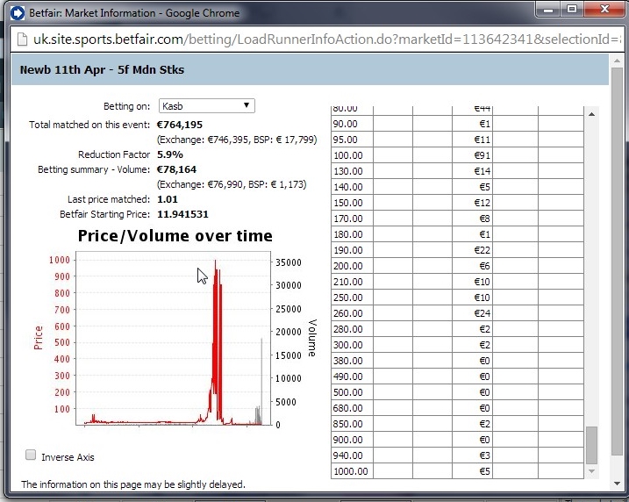Click the €14 volume cell
Image resolution: width=629 pixels, height=502 pixels.
point(473,171)
